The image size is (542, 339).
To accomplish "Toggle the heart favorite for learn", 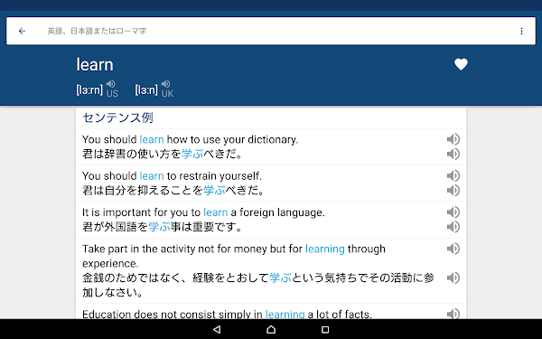I will pos(461,64).
